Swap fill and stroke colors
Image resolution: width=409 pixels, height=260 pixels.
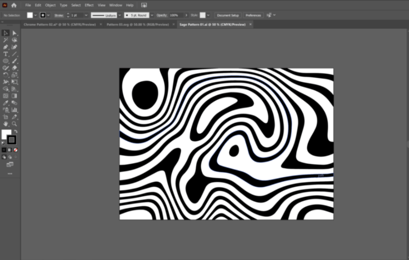(15, 132)
